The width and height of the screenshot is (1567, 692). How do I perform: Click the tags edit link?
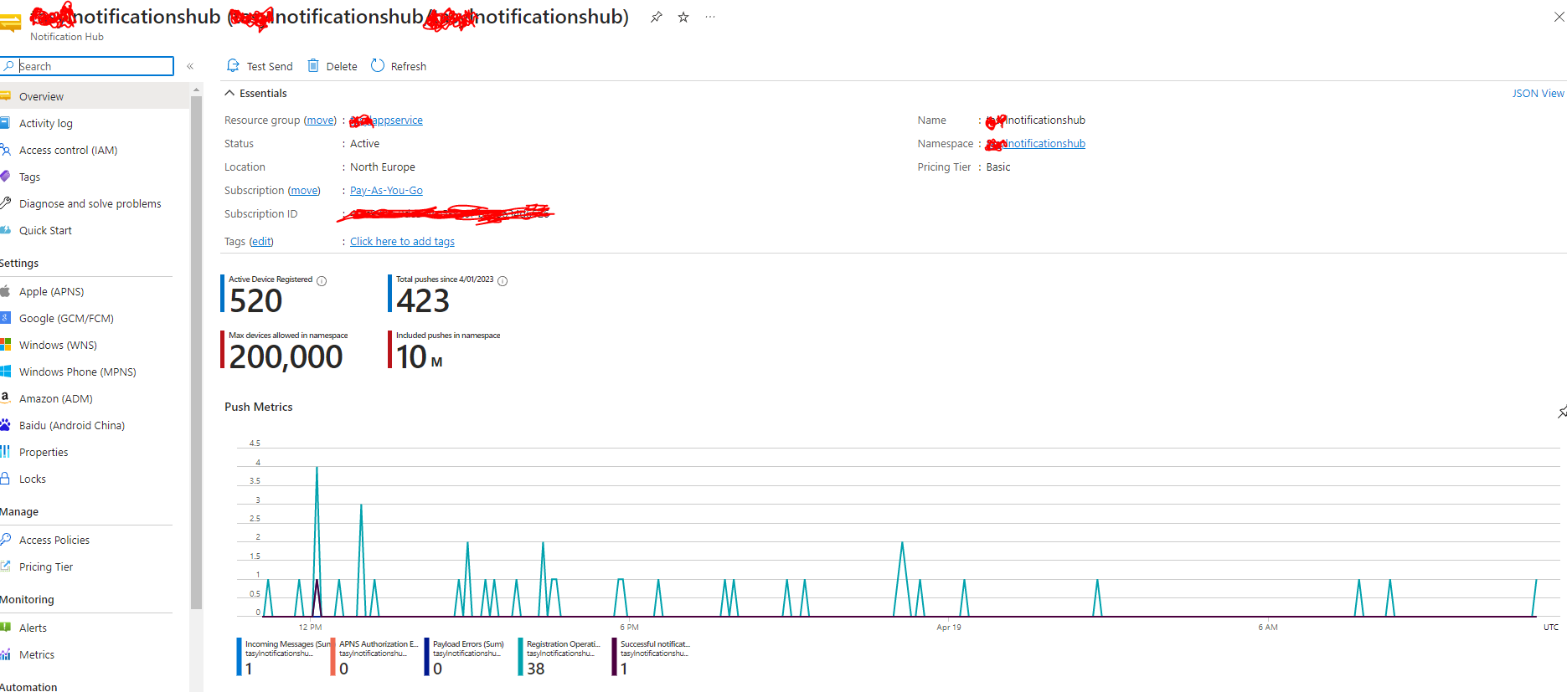(261, 242)
